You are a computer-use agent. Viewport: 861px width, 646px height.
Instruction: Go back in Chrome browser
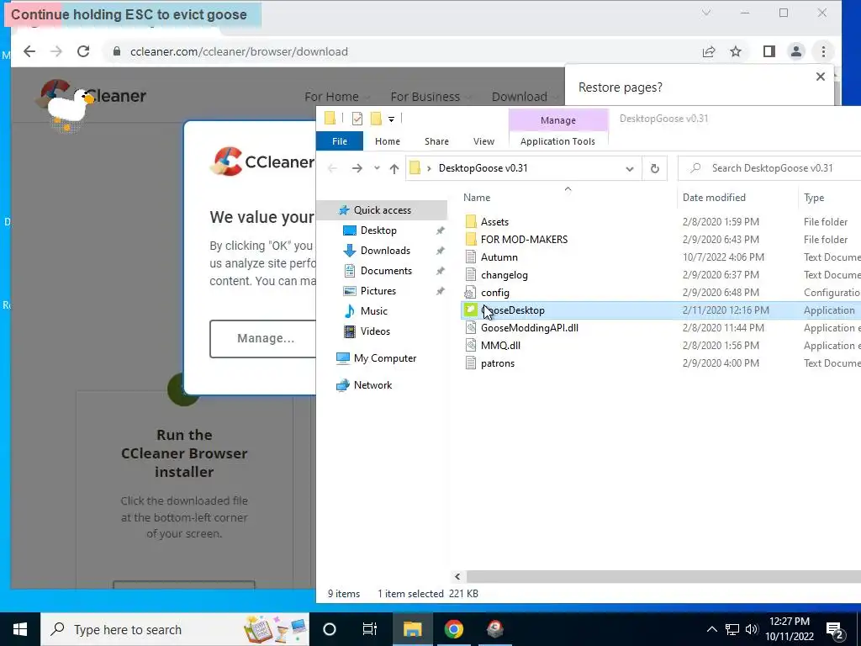pos(29,51)
